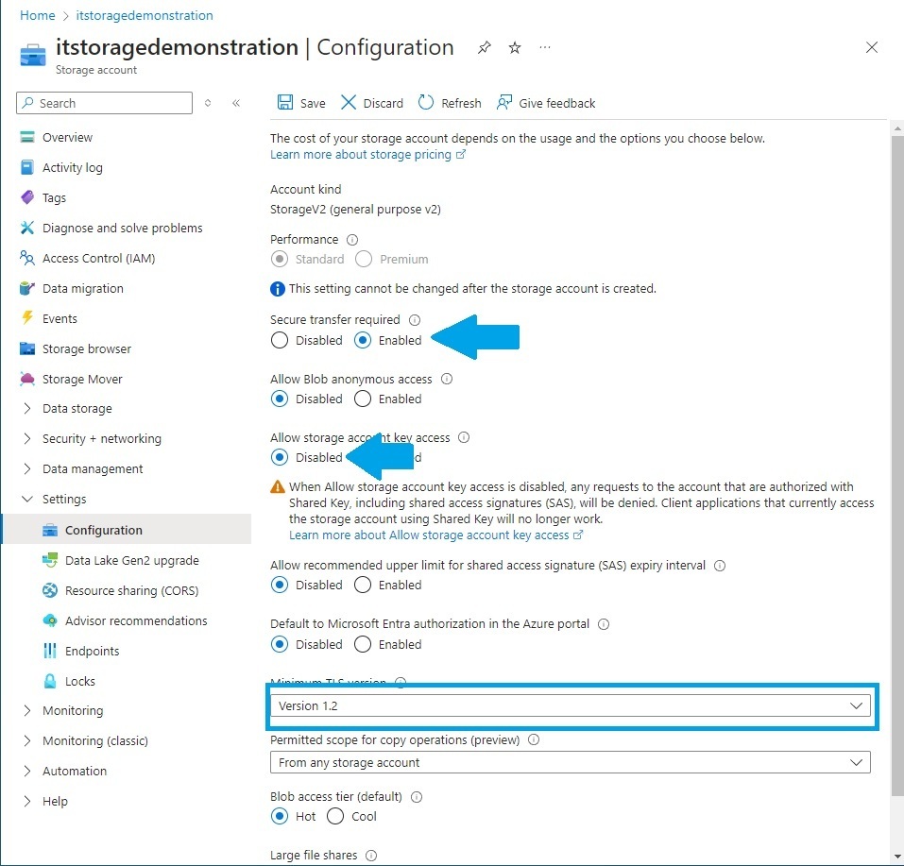
Task: Open Permitted scope for copy operations dropdown
Action: pyautogui.click(x=571, y=762)
